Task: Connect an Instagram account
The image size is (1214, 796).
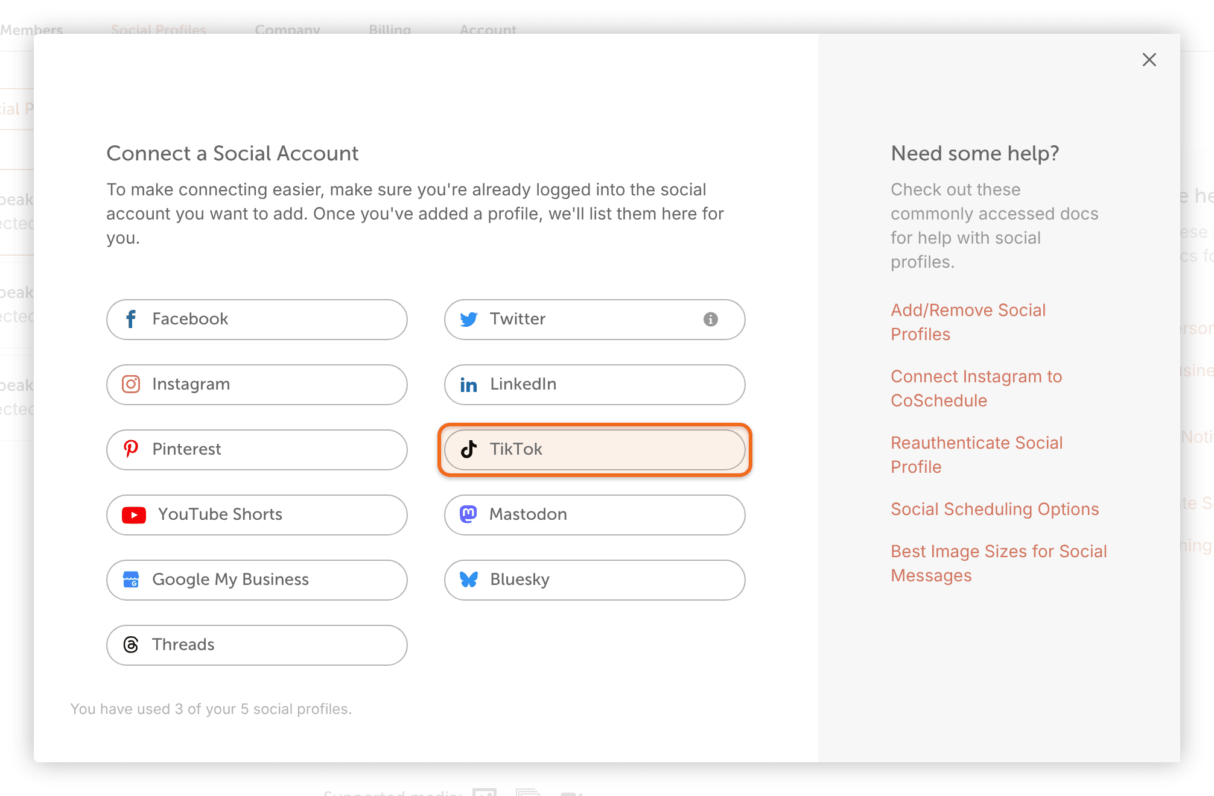Action: (257, 385)
